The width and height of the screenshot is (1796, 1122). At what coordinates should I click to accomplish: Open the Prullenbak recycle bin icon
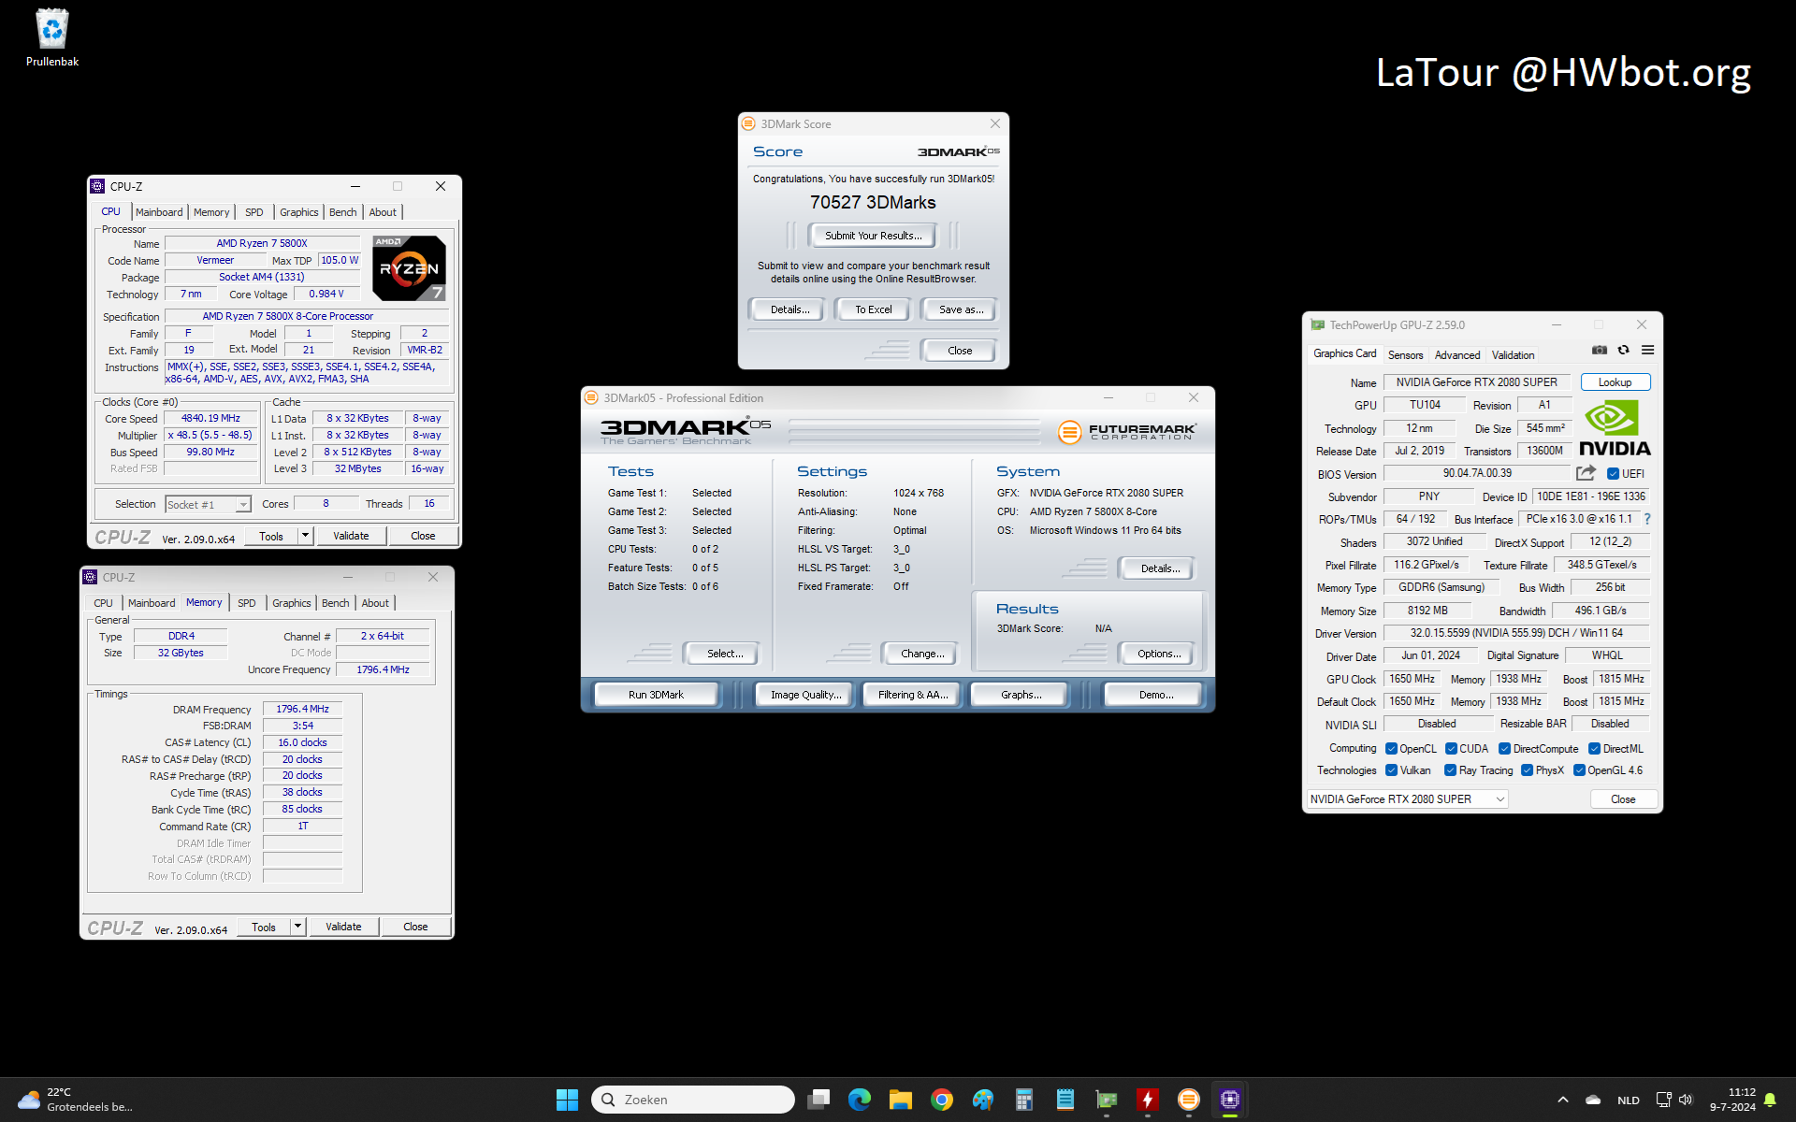tap(52, 37)
